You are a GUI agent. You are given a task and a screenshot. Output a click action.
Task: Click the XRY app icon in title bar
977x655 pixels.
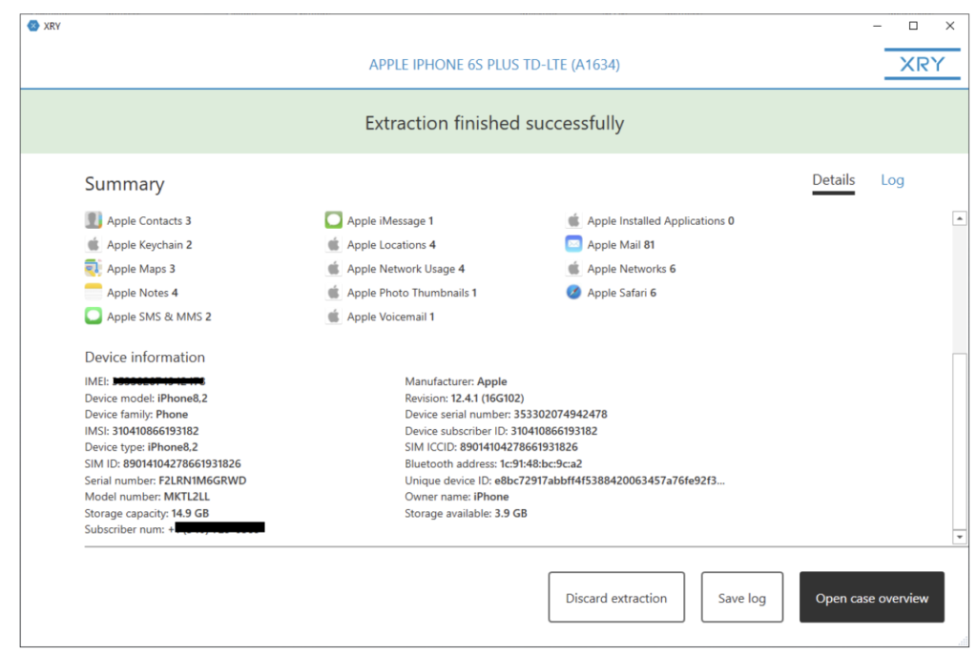point(33,26)
